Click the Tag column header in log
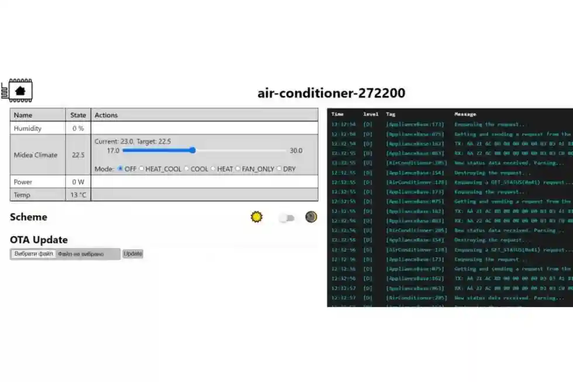 click(391, 114)
